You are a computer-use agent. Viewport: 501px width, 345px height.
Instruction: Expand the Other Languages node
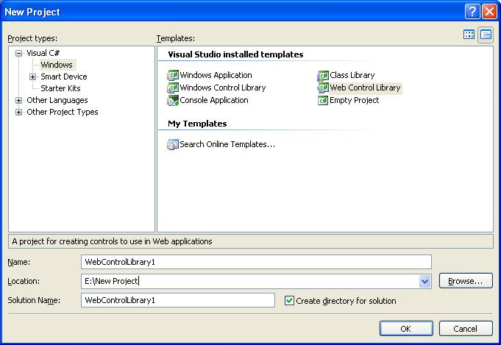point(19,101)
